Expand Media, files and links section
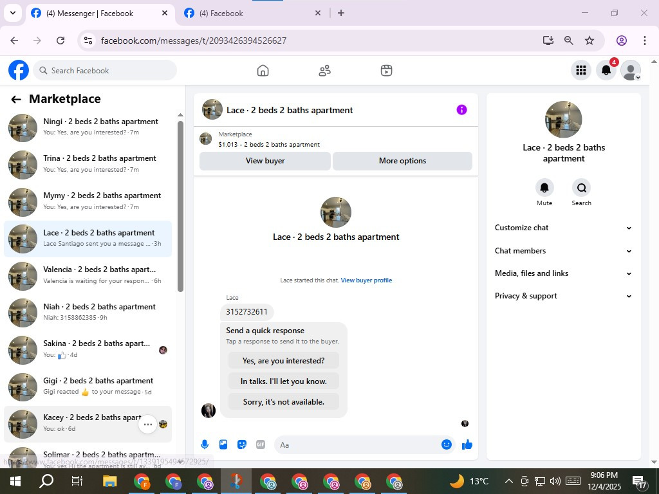 point(563,273)
